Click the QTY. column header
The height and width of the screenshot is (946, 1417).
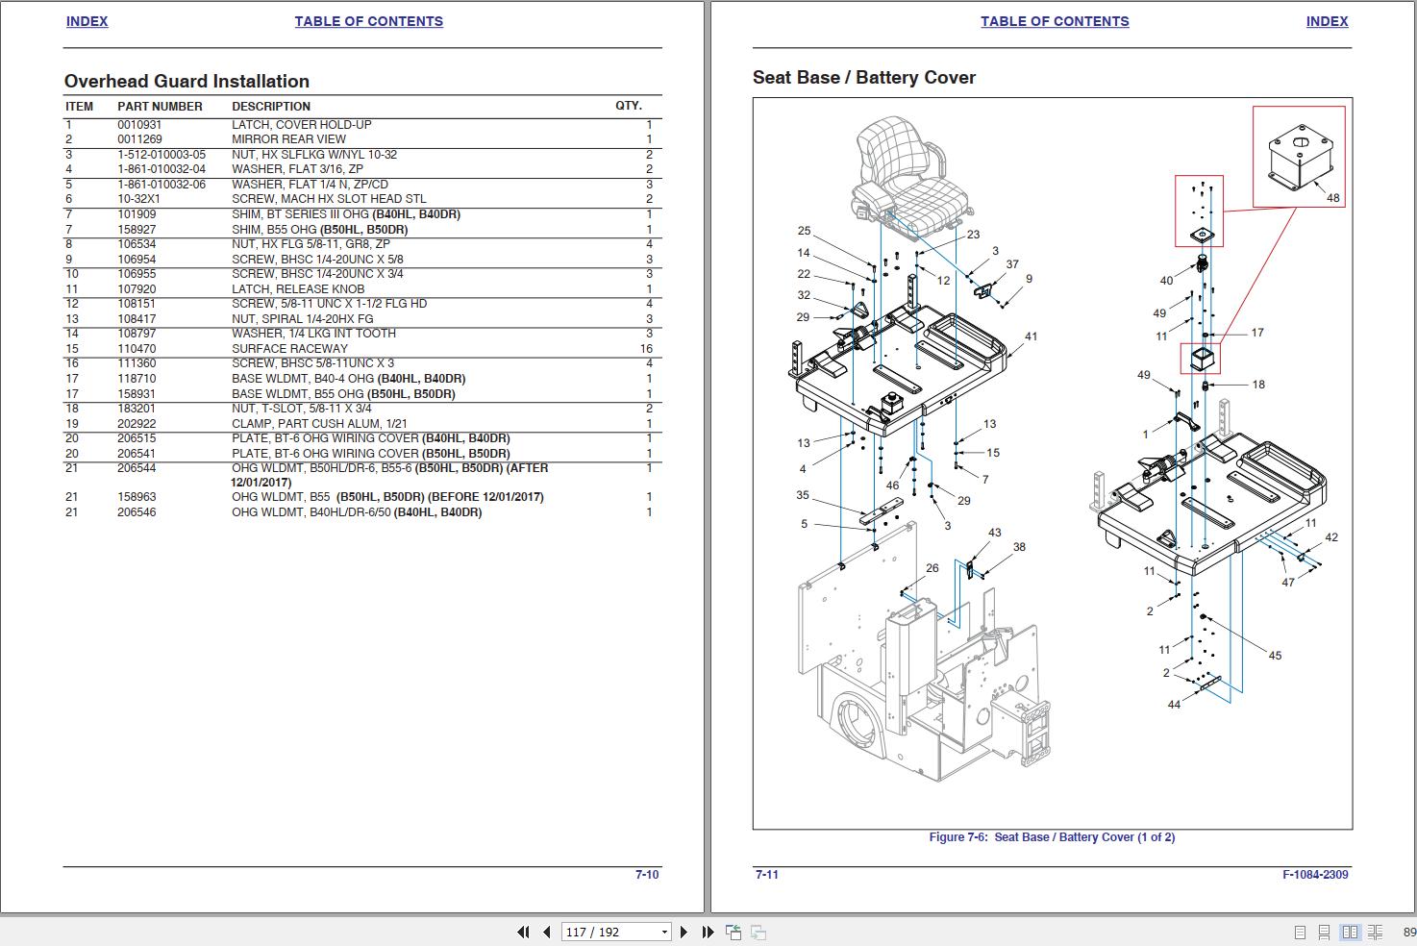pyautogui.click(x=629, y=106)
